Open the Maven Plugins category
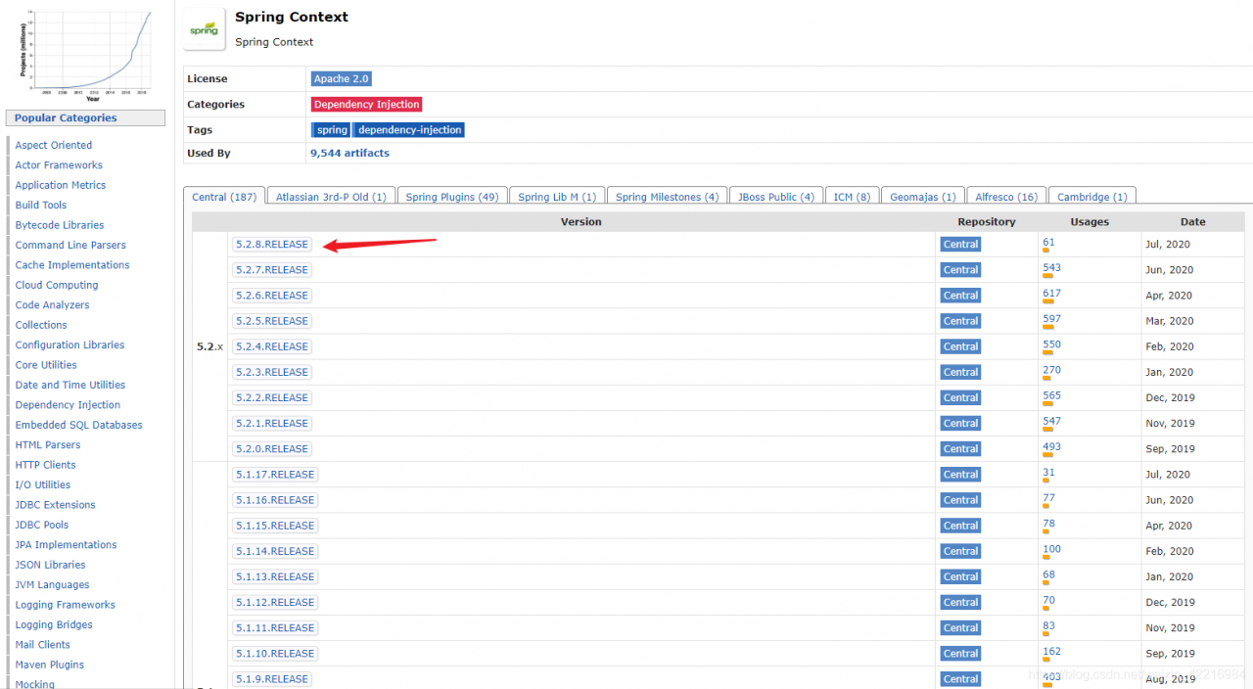 [x=49, y=665]
